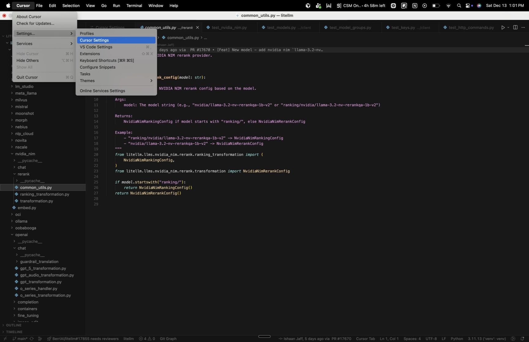Click Configure Snippets menu entry
The width and height of the screenshot is (529, 342).
[x=116, y=67]
